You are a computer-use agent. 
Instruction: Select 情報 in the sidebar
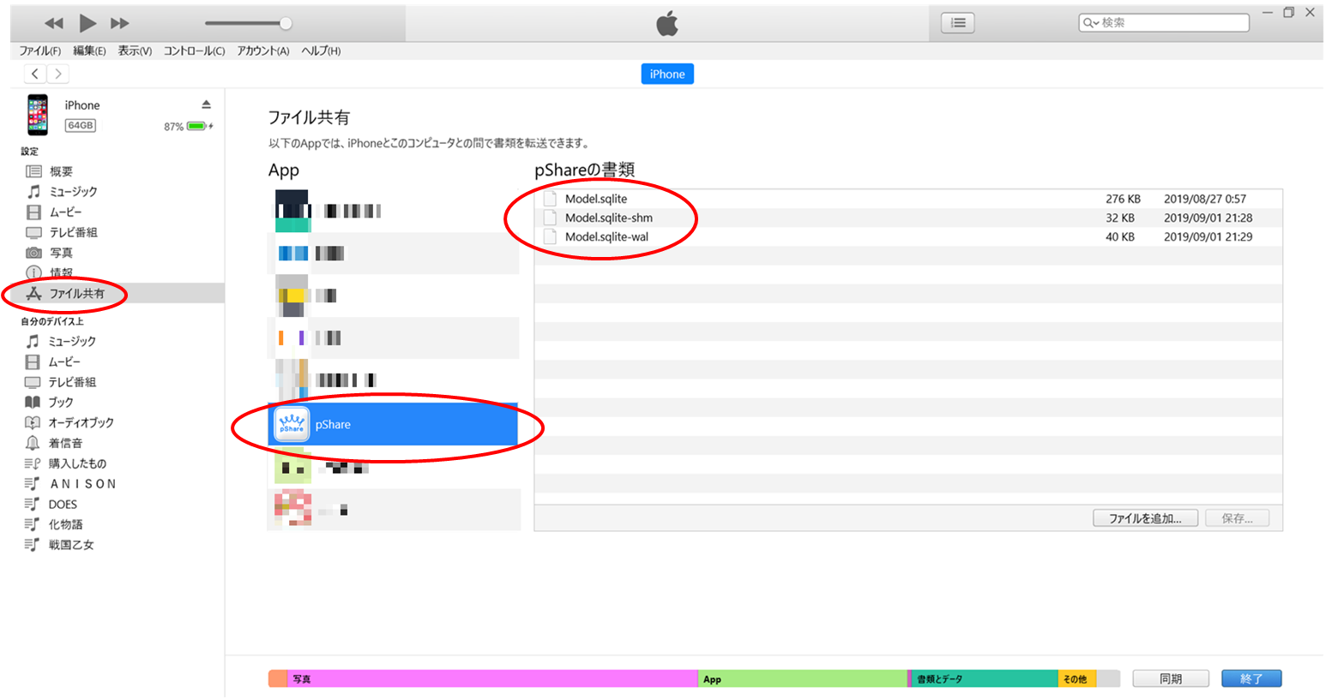(61, 273)
